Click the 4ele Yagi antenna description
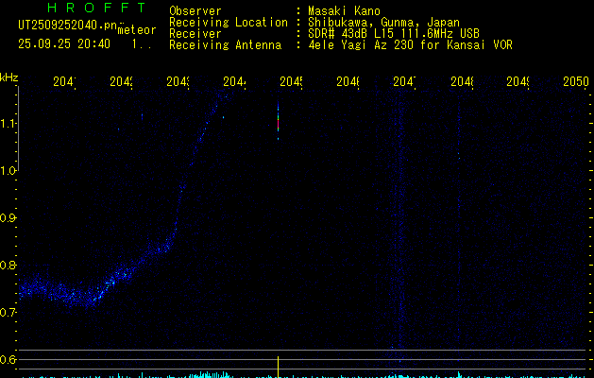594x378 pixels. tap(410, 45)
